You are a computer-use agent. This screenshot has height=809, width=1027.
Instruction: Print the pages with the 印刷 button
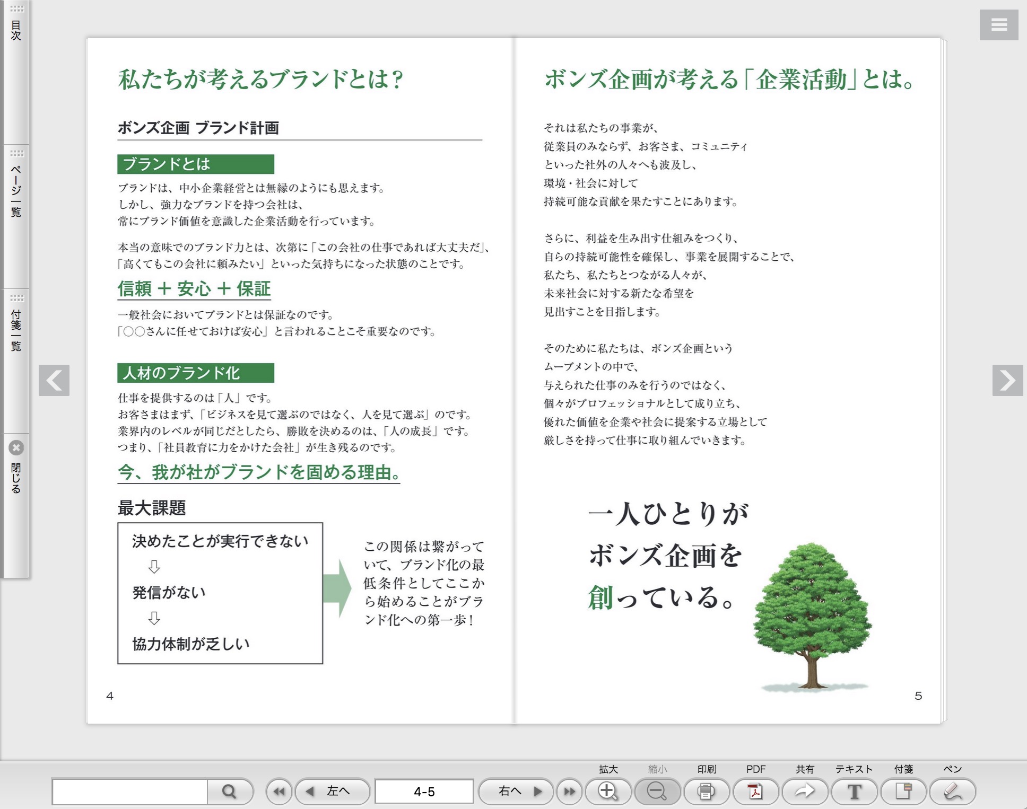coord(706,792)
